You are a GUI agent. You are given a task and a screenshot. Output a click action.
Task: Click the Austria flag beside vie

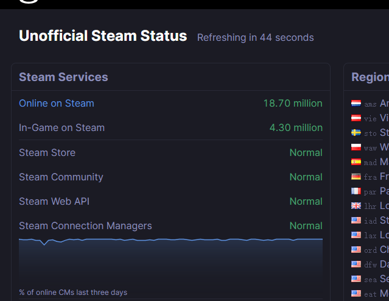click(356, 118)
